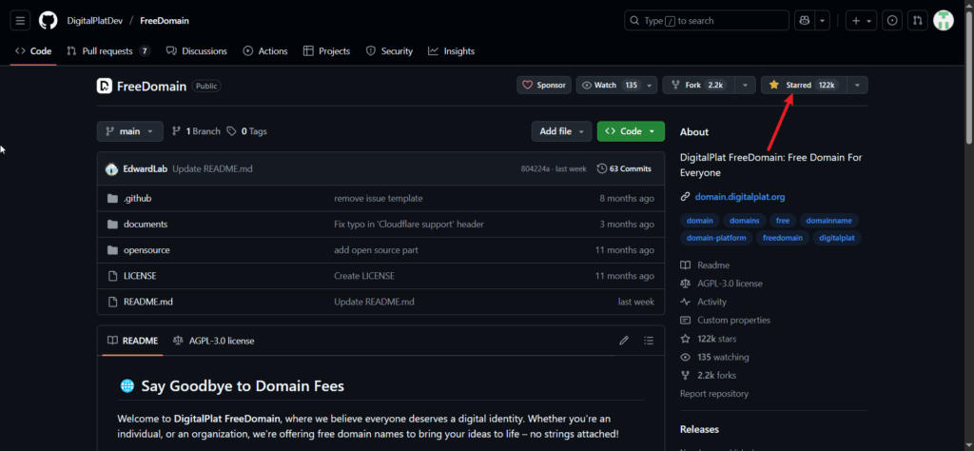Open the hamburger navigation menu

[x=21, y=21]
